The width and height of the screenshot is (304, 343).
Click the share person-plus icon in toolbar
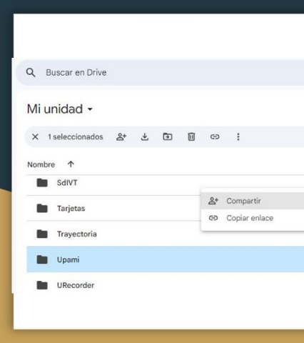point(121,137)
